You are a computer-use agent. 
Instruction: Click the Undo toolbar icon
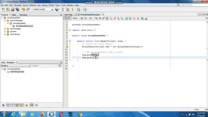pyautogui.click(x=23, y=9)
